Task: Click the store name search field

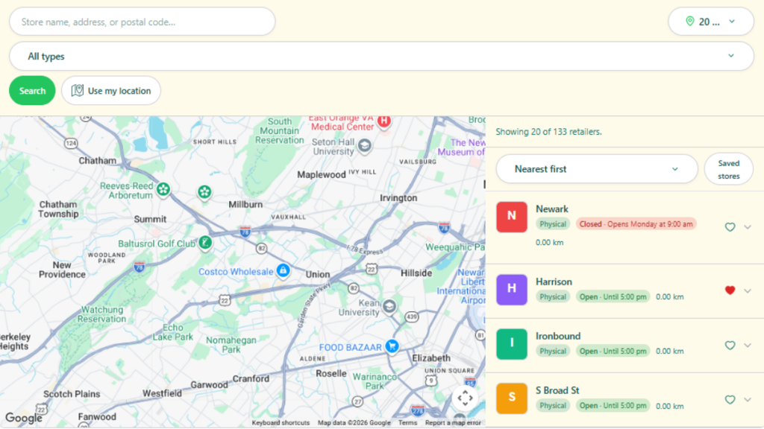Action: click(x=143, y=22)
